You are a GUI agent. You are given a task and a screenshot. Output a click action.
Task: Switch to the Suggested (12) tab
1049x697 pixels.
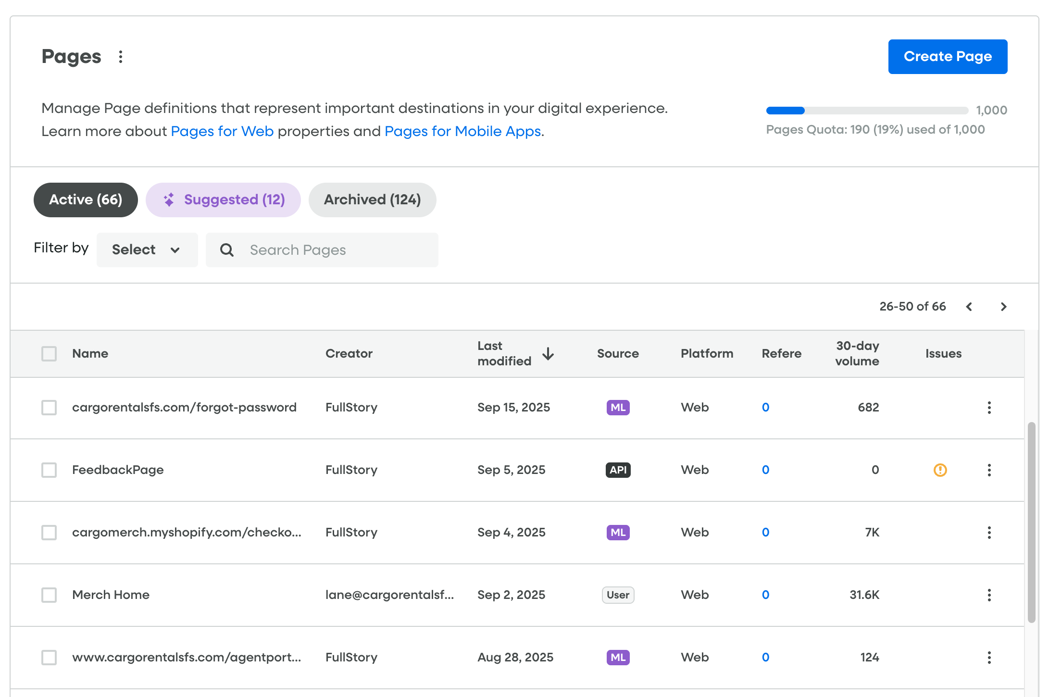click(x=224, y=200)
